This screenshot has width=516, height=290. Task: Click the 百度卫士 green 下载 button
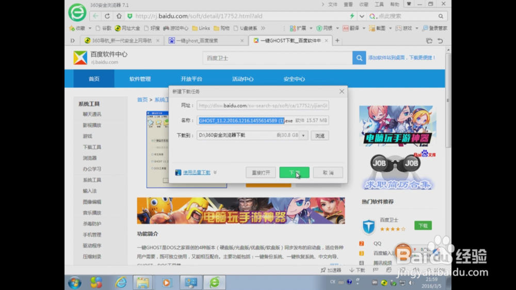[423, 226]
